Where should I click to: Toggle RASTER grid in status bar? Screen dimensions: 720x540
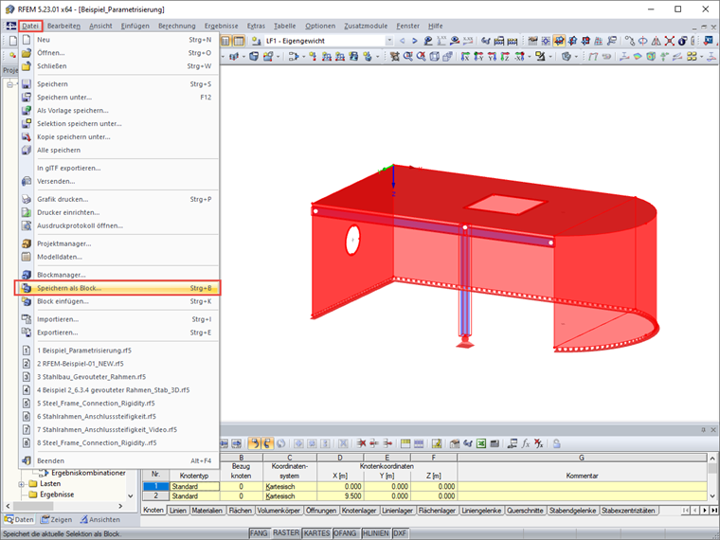(x=285, y=533)
